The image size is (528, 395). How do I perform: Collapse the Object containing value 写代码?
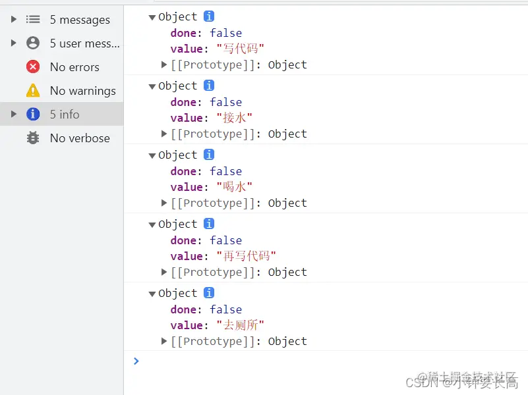pos(152,17)
